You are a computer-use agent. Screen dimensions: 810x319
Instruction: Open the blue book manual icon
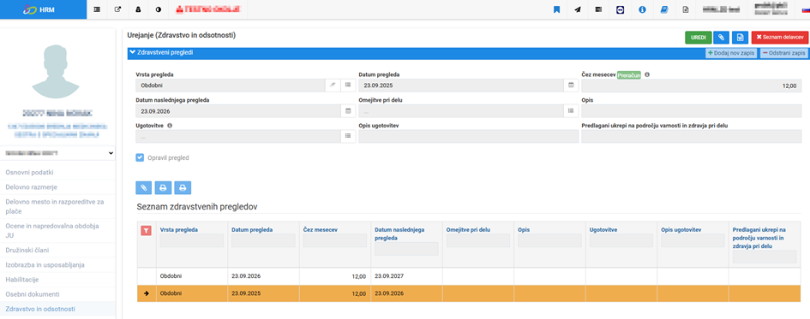[663, 9]
